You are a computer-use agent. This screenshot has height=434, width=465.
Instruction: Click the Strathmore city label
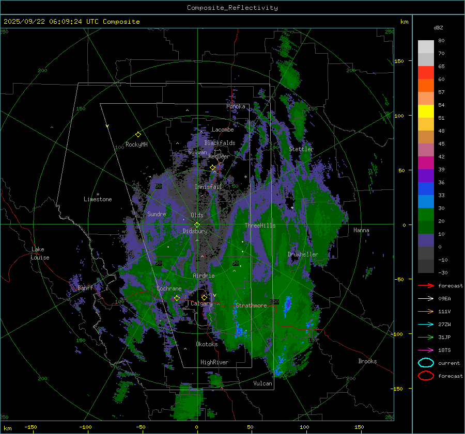(251, 306)
